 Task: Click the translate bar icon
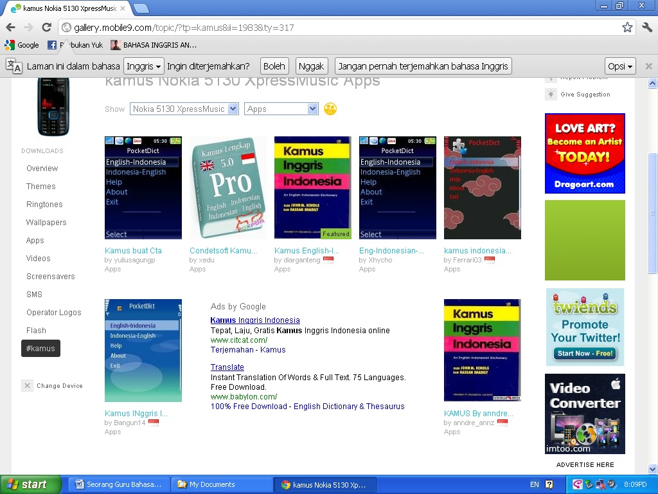(x=14, y=66)
